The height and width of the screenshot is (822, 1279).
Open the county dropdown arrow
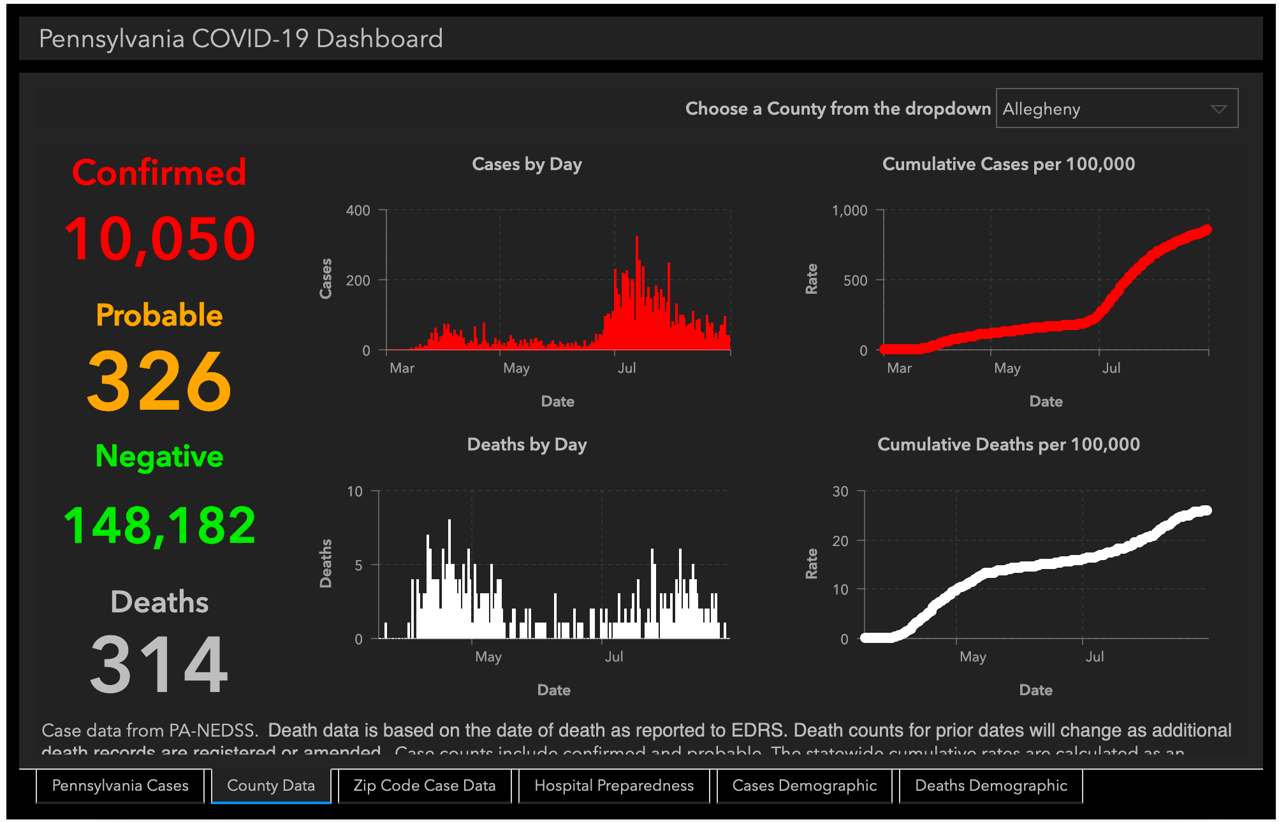(x=1218, y=110)
